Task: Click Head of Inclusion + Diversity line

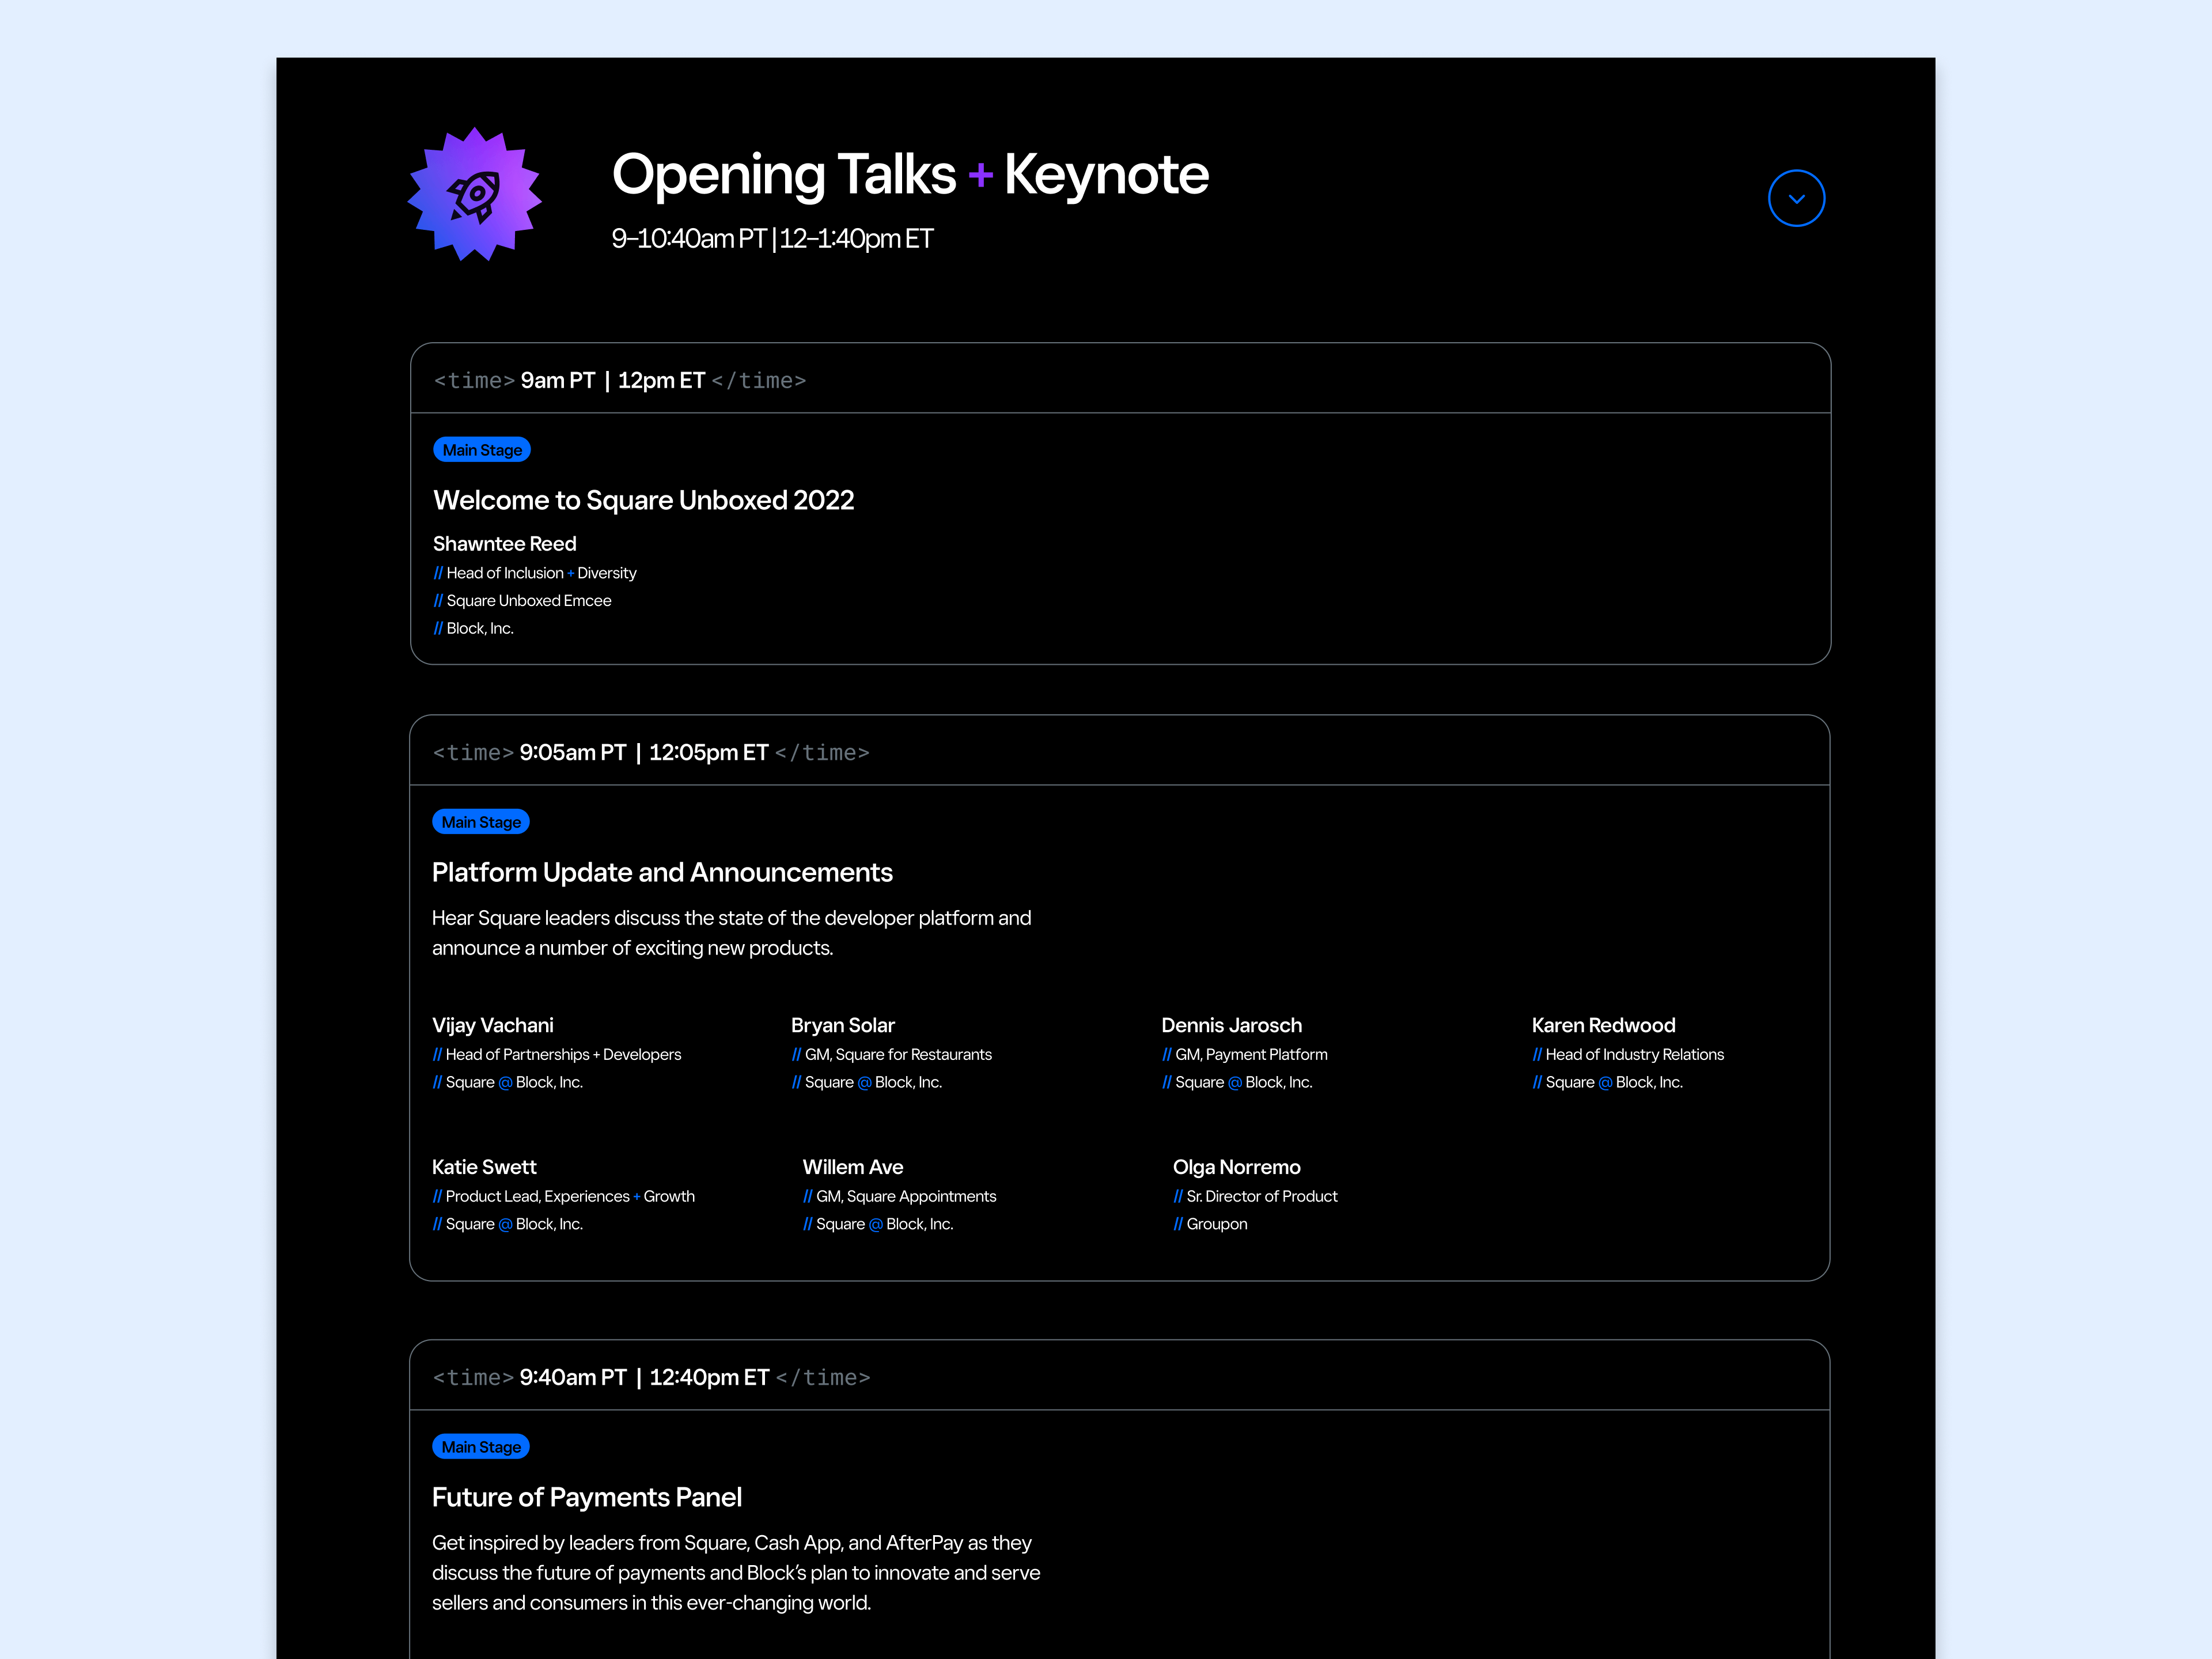Action: 535,573
